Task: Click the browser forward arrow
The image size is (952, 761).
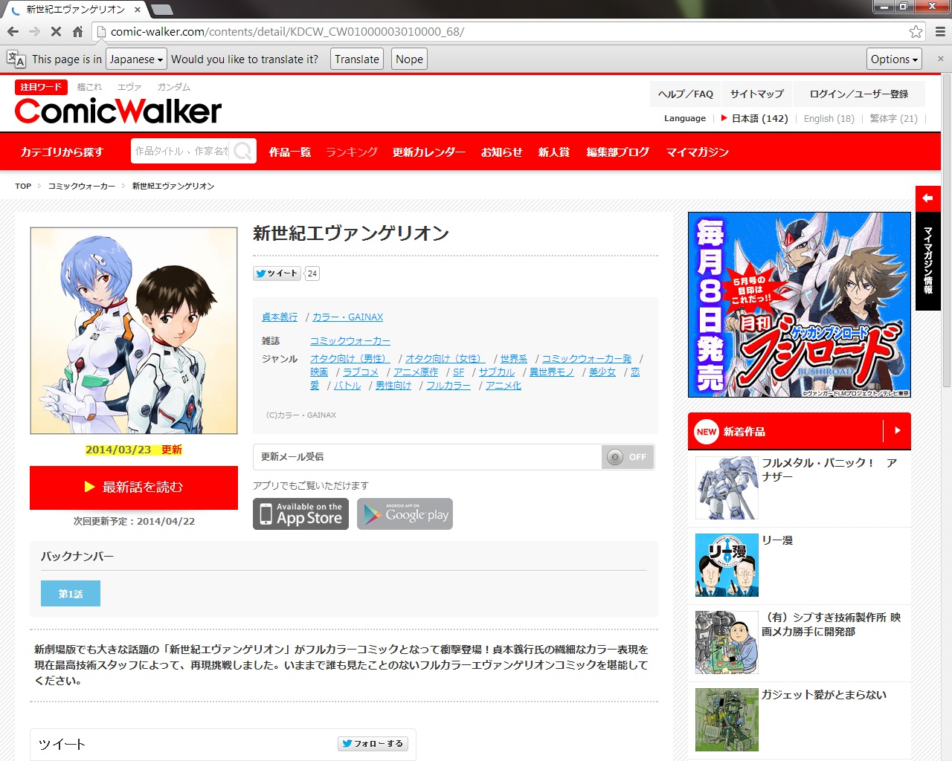Action: coord(34,31)
